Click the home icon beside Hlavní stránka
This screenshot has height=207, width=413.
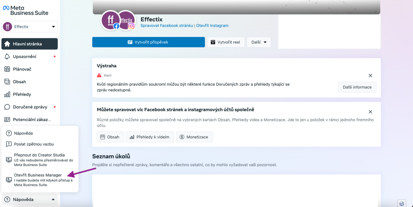(7, 44)
